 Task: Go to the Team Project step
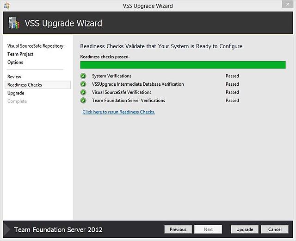pyautogui.click(x=20, y=54)
